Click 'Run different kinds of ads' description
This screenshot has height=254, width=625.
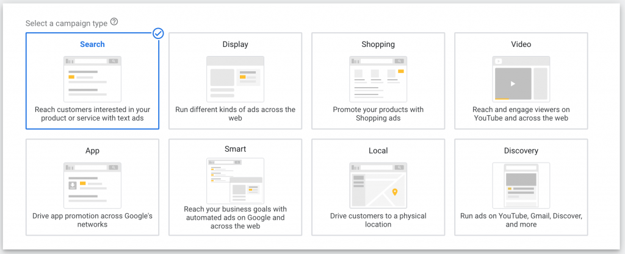[235, 114]
